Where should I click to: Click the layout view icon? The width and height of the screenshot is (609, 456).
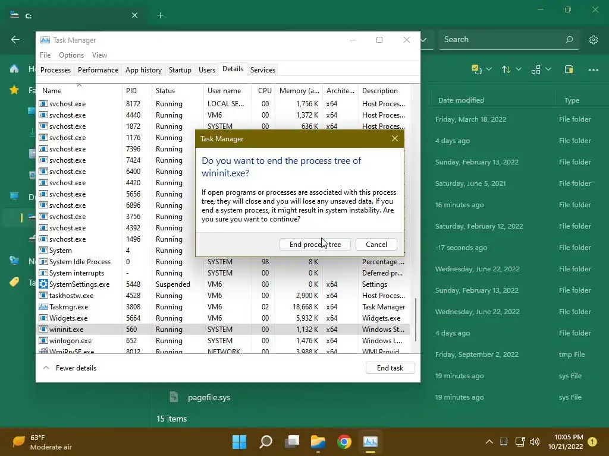tap(536, 69)
